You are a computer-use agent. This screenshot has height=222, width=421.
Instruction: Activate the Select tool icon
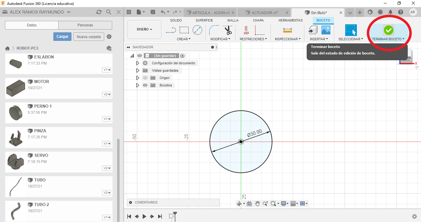click(x=351, y=30)
